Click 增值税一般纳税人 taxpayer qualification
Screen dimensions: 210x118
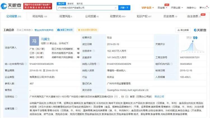click(116, 70)
